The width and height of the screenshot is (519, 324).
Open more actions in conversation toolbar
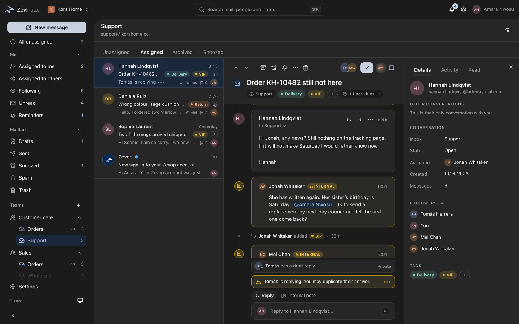point(296,68)
